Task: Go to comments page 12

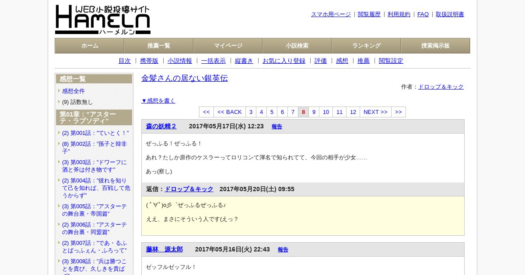Action: coord(353,112)
